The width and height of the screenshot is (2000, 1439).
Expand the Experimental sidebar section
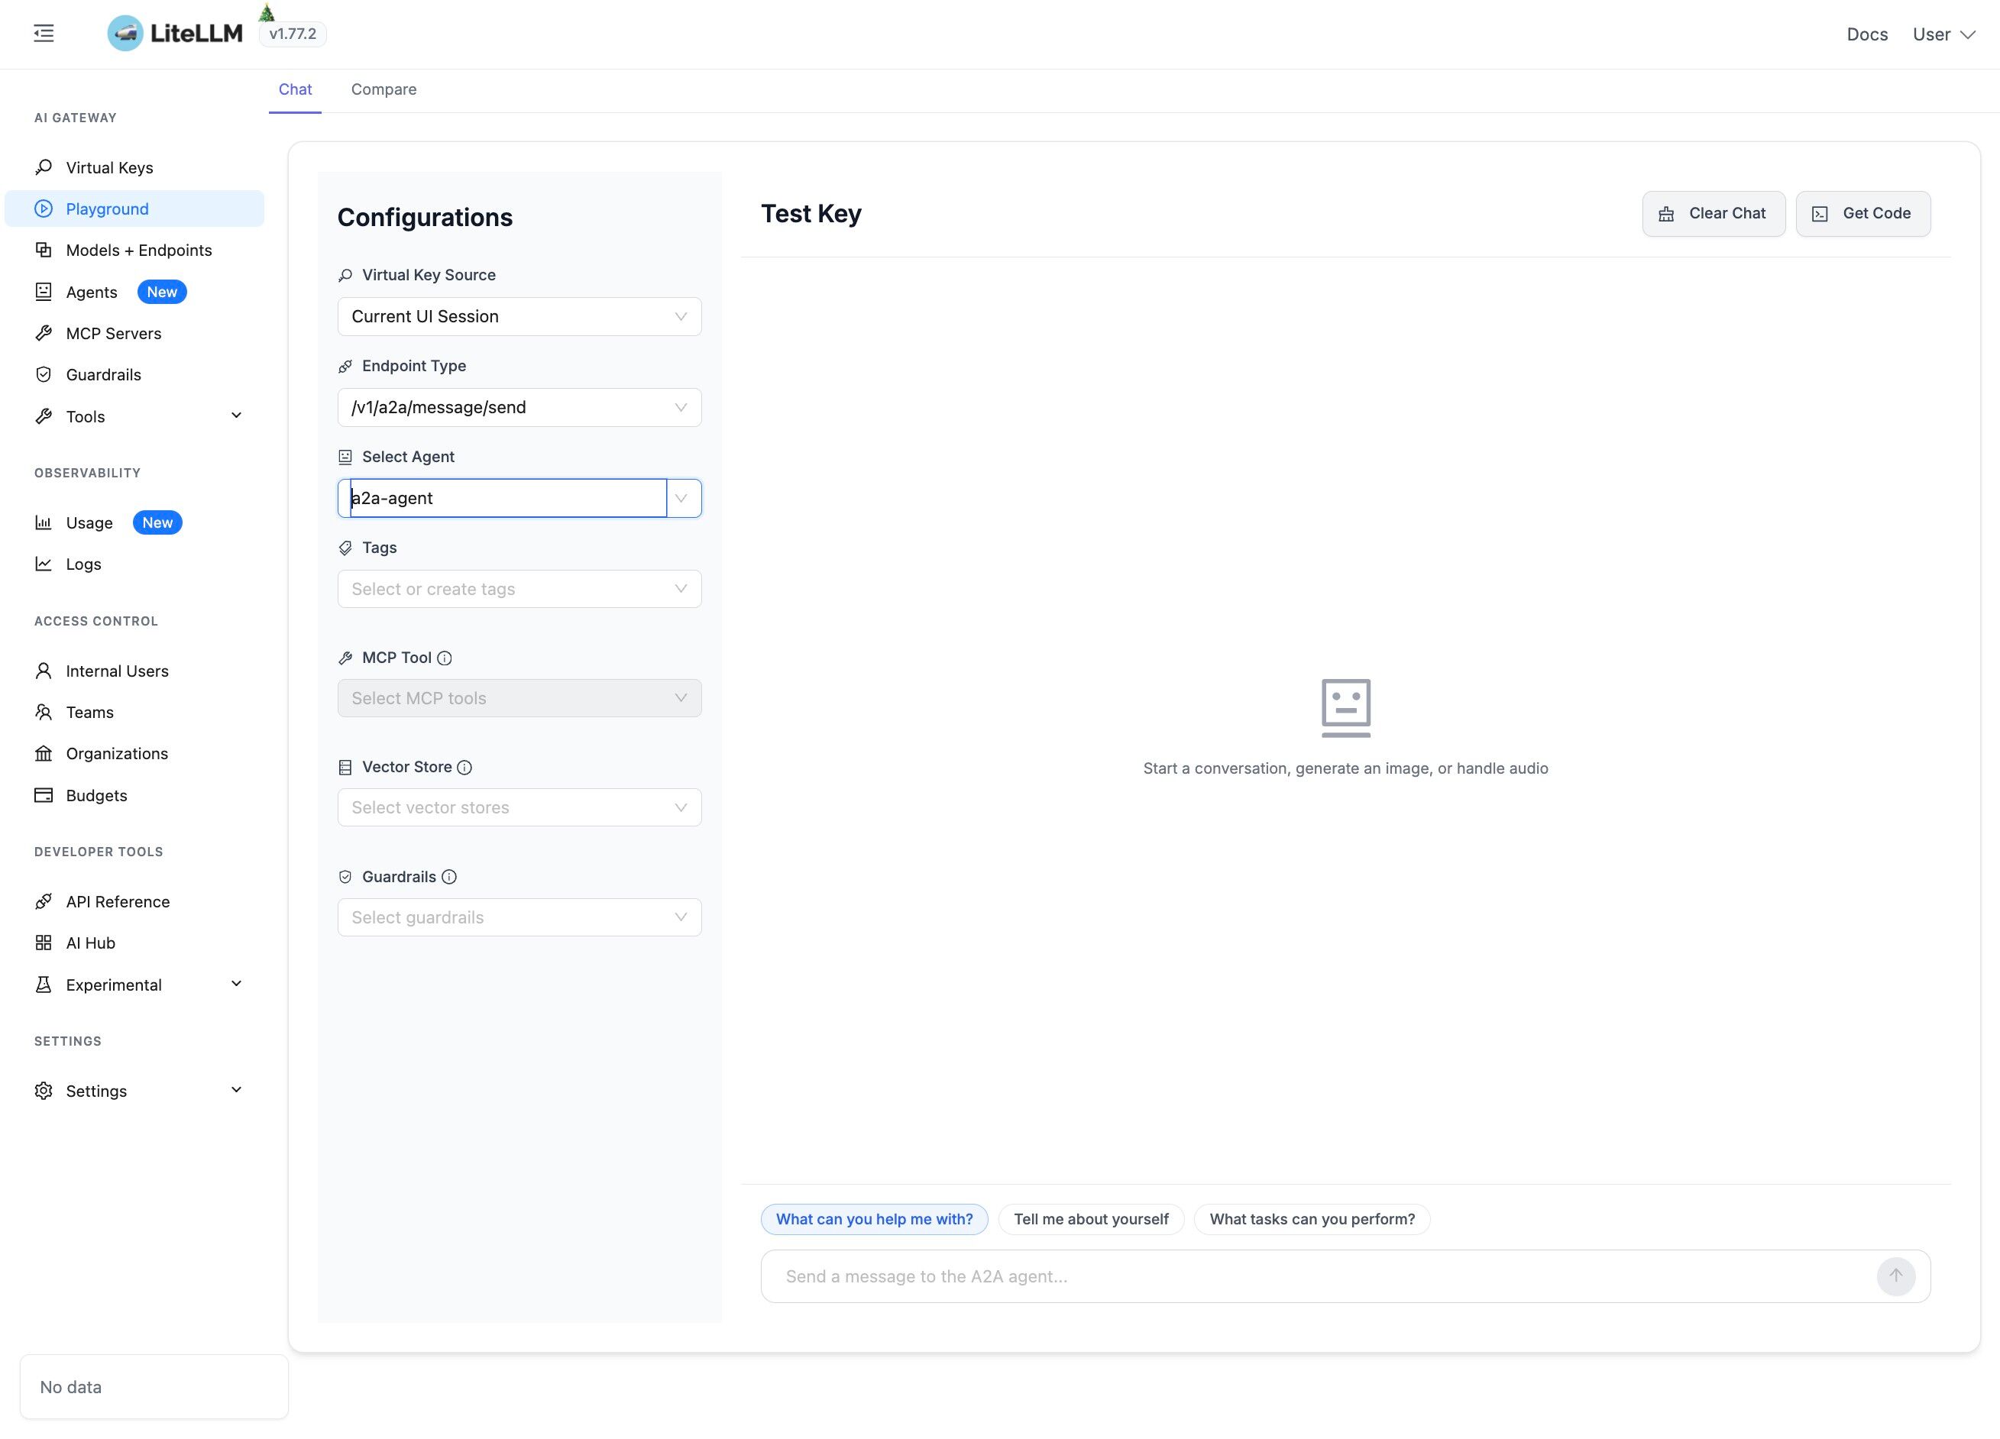point(235,984)
